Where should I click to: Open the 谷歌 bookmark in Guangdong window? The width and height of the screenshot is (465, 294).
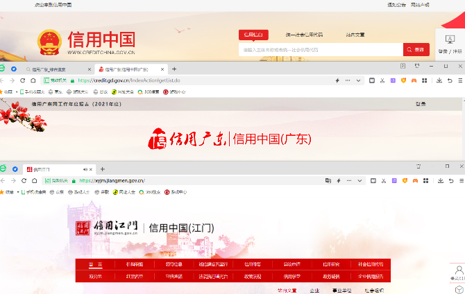click(x=101, y=92)
